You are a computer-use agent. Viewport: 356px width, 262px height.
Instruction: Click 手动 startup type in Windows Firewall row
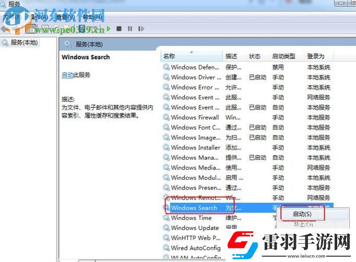point(278,117)
